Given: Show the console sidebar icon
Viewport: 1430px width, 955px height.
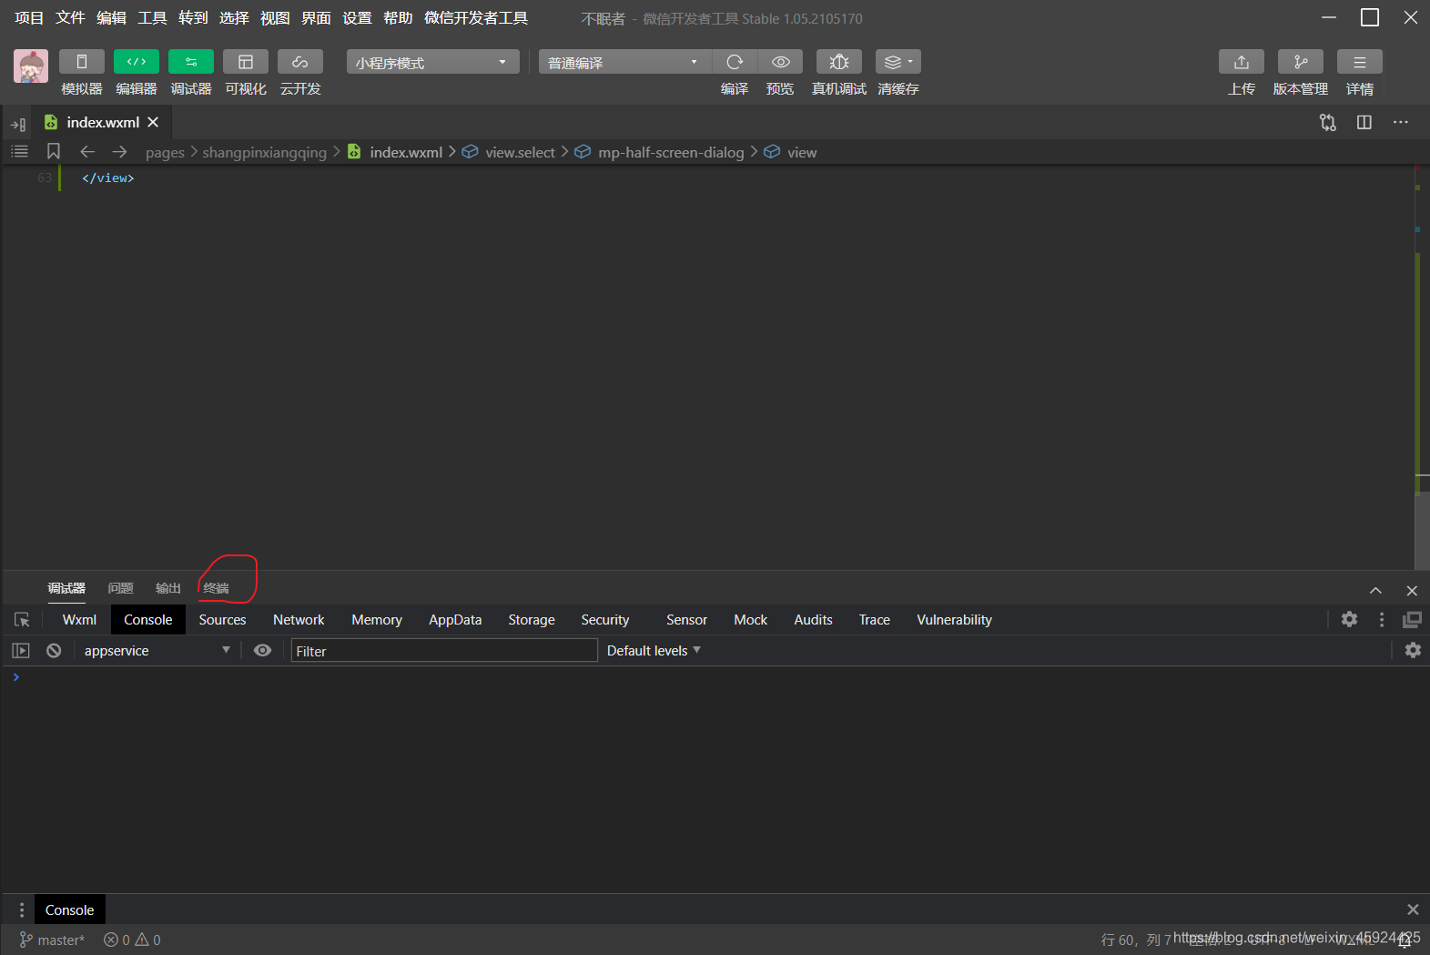Looking at the screenshot, I should (21, 650).
